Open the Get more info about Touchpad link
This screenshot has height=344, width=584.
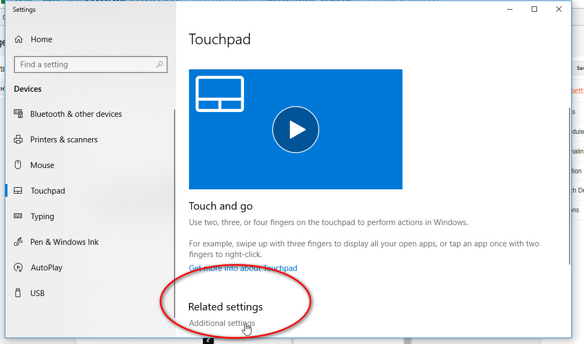[243, 268]
